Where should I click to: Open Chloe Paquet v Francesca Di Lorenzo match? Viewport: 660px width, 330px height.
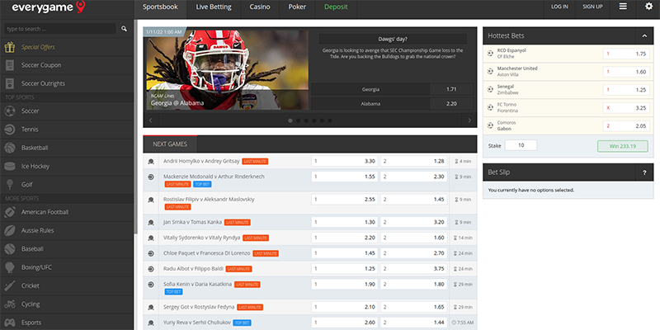pos(207,253)
